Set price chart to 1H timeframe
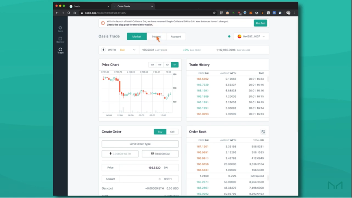The width and height of the screenshot is (352, 198). click(175, 65)
